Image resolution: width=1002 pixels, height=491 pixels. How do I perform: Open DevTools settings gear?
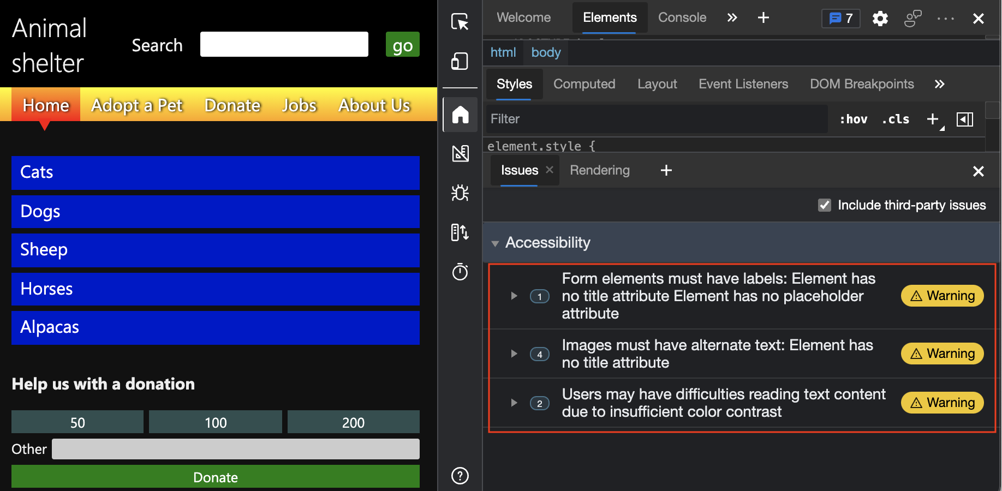pyautogui.click(x=880, y=18)
